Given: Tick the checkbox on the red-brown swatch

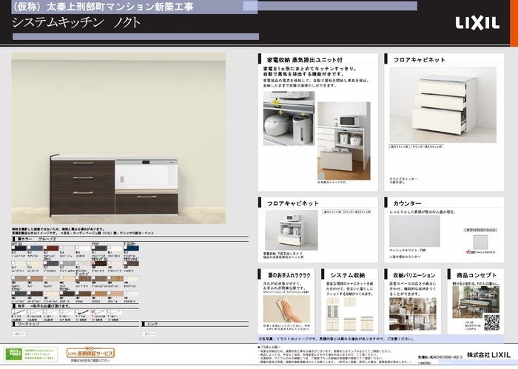Looking at the screenshot, I should point(45,247).
